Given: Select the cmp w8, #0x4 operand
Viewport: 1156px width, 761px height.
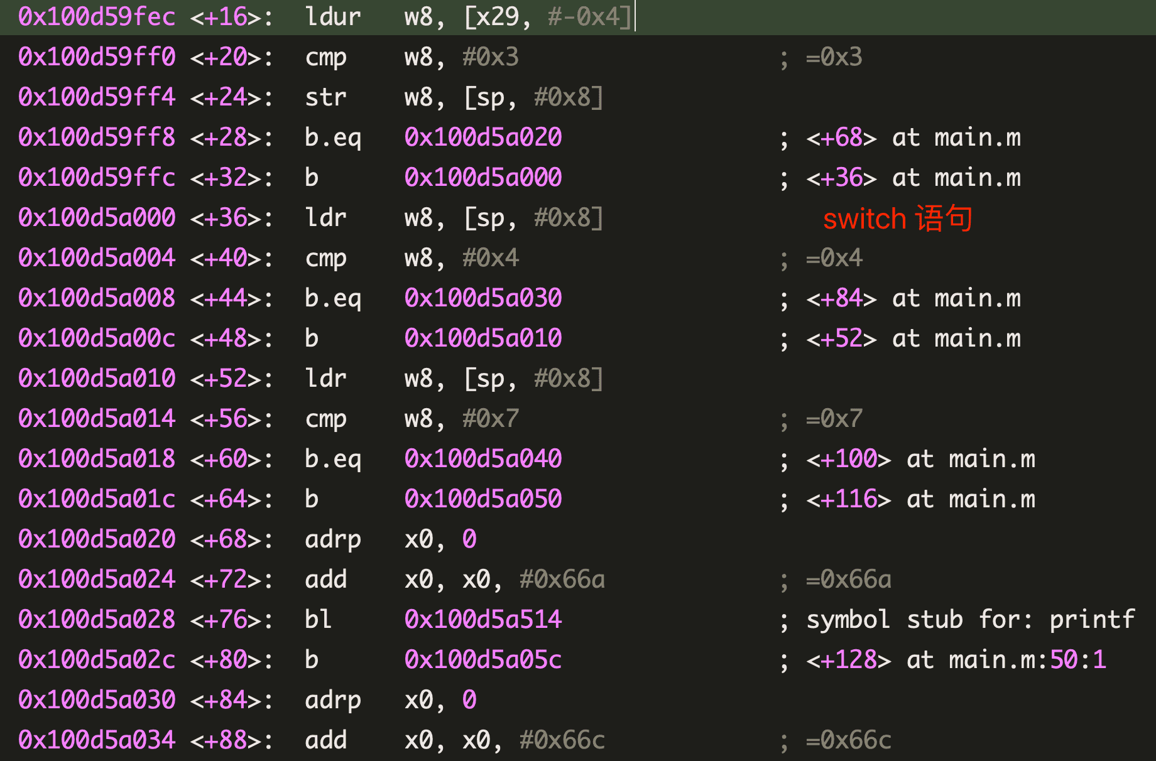Looking at the screenshot, I should [x=462, y=258].
